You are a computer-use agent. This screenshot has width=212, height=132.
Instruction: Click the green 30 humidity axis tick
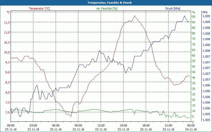coord(194,89)
